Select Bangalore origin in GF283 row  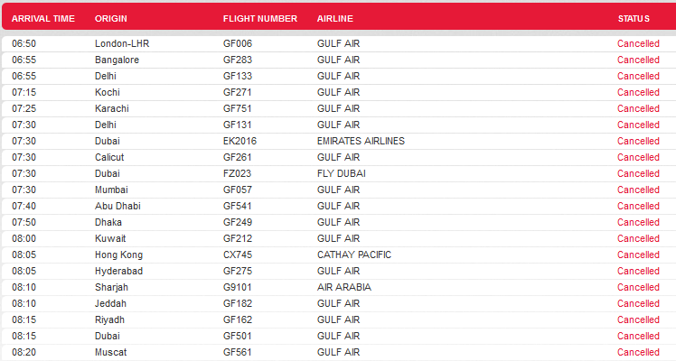click(117, 60)
